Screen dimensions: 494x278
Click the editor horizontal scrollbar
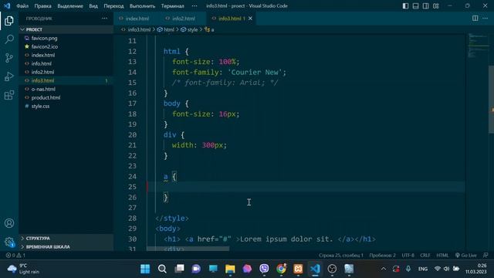188,249
